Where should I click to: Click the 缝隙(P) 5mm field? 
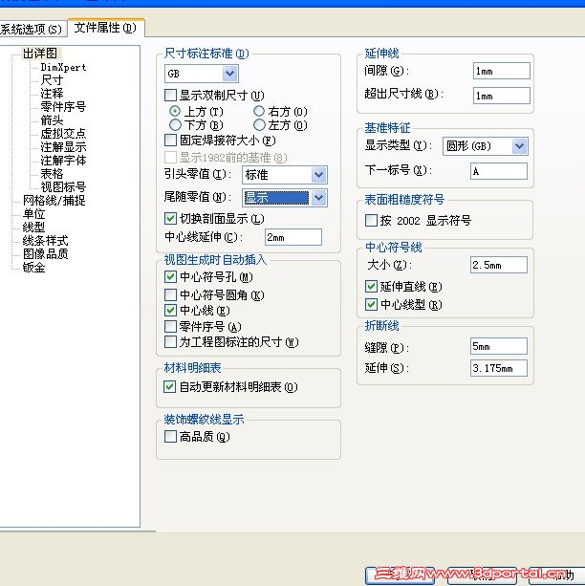(499, 346)
